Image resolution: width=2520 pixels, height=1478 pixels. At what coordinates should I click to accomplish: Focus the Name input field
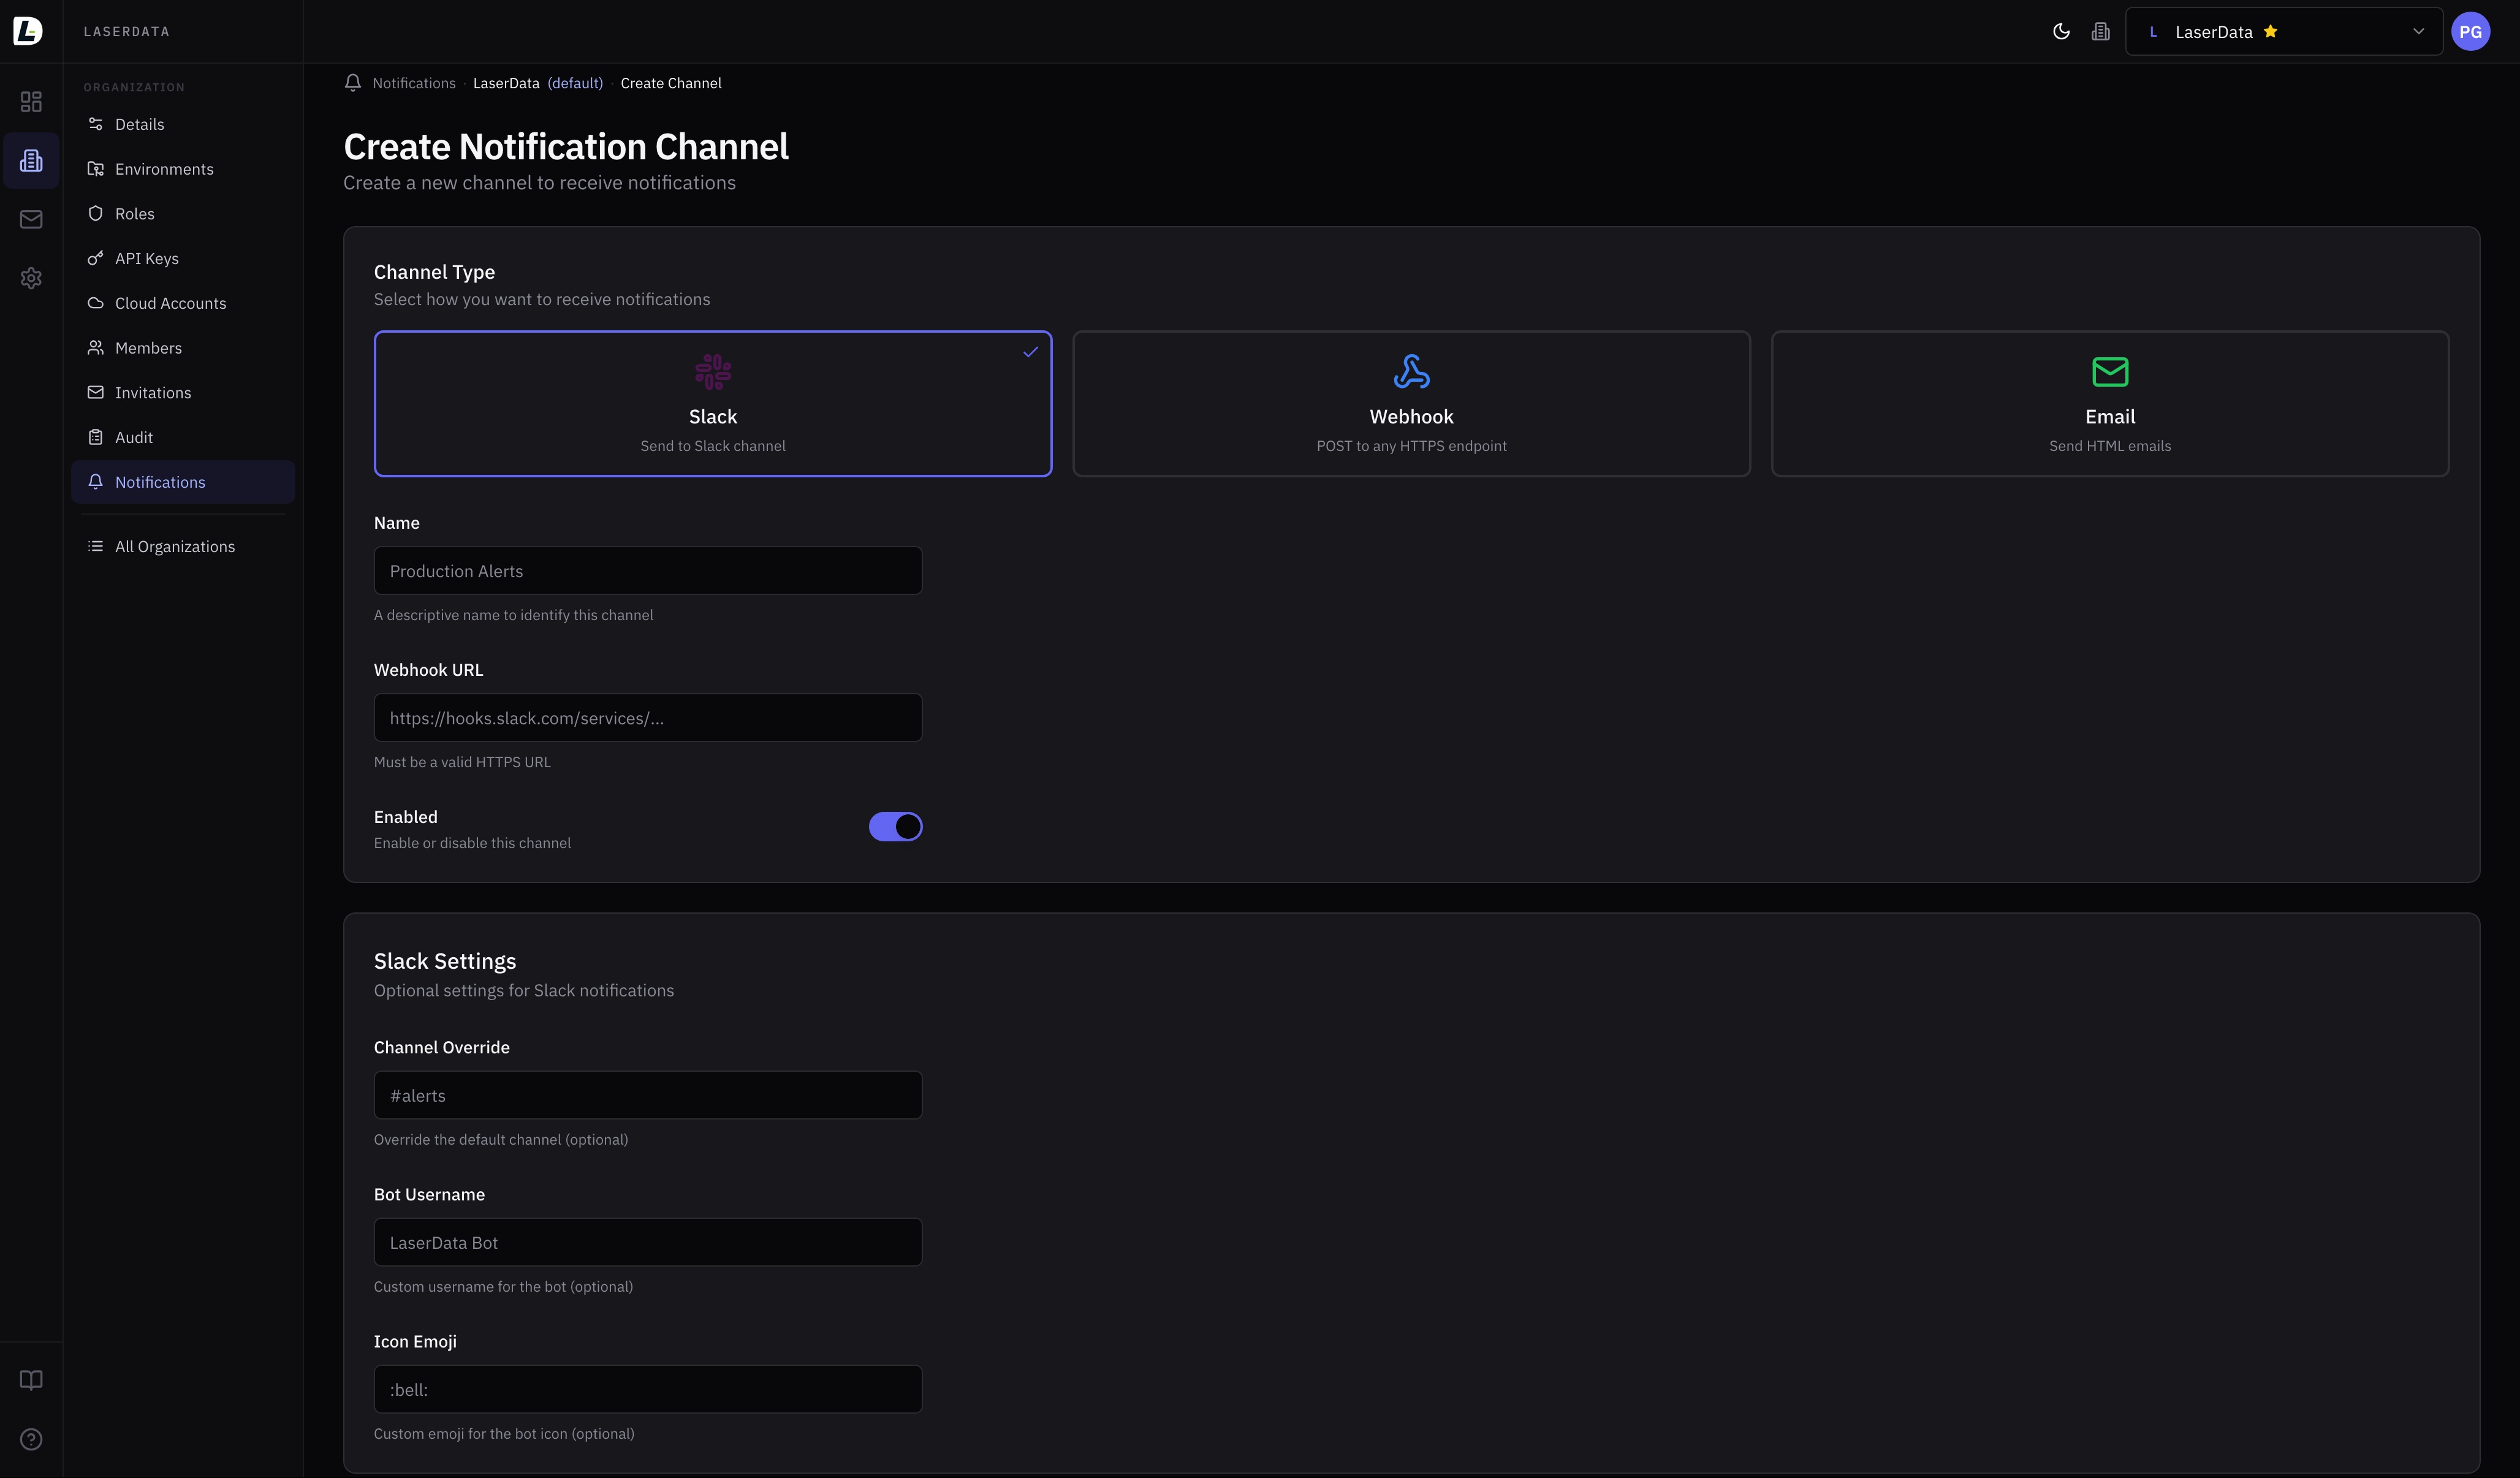(x=648, y=571)
